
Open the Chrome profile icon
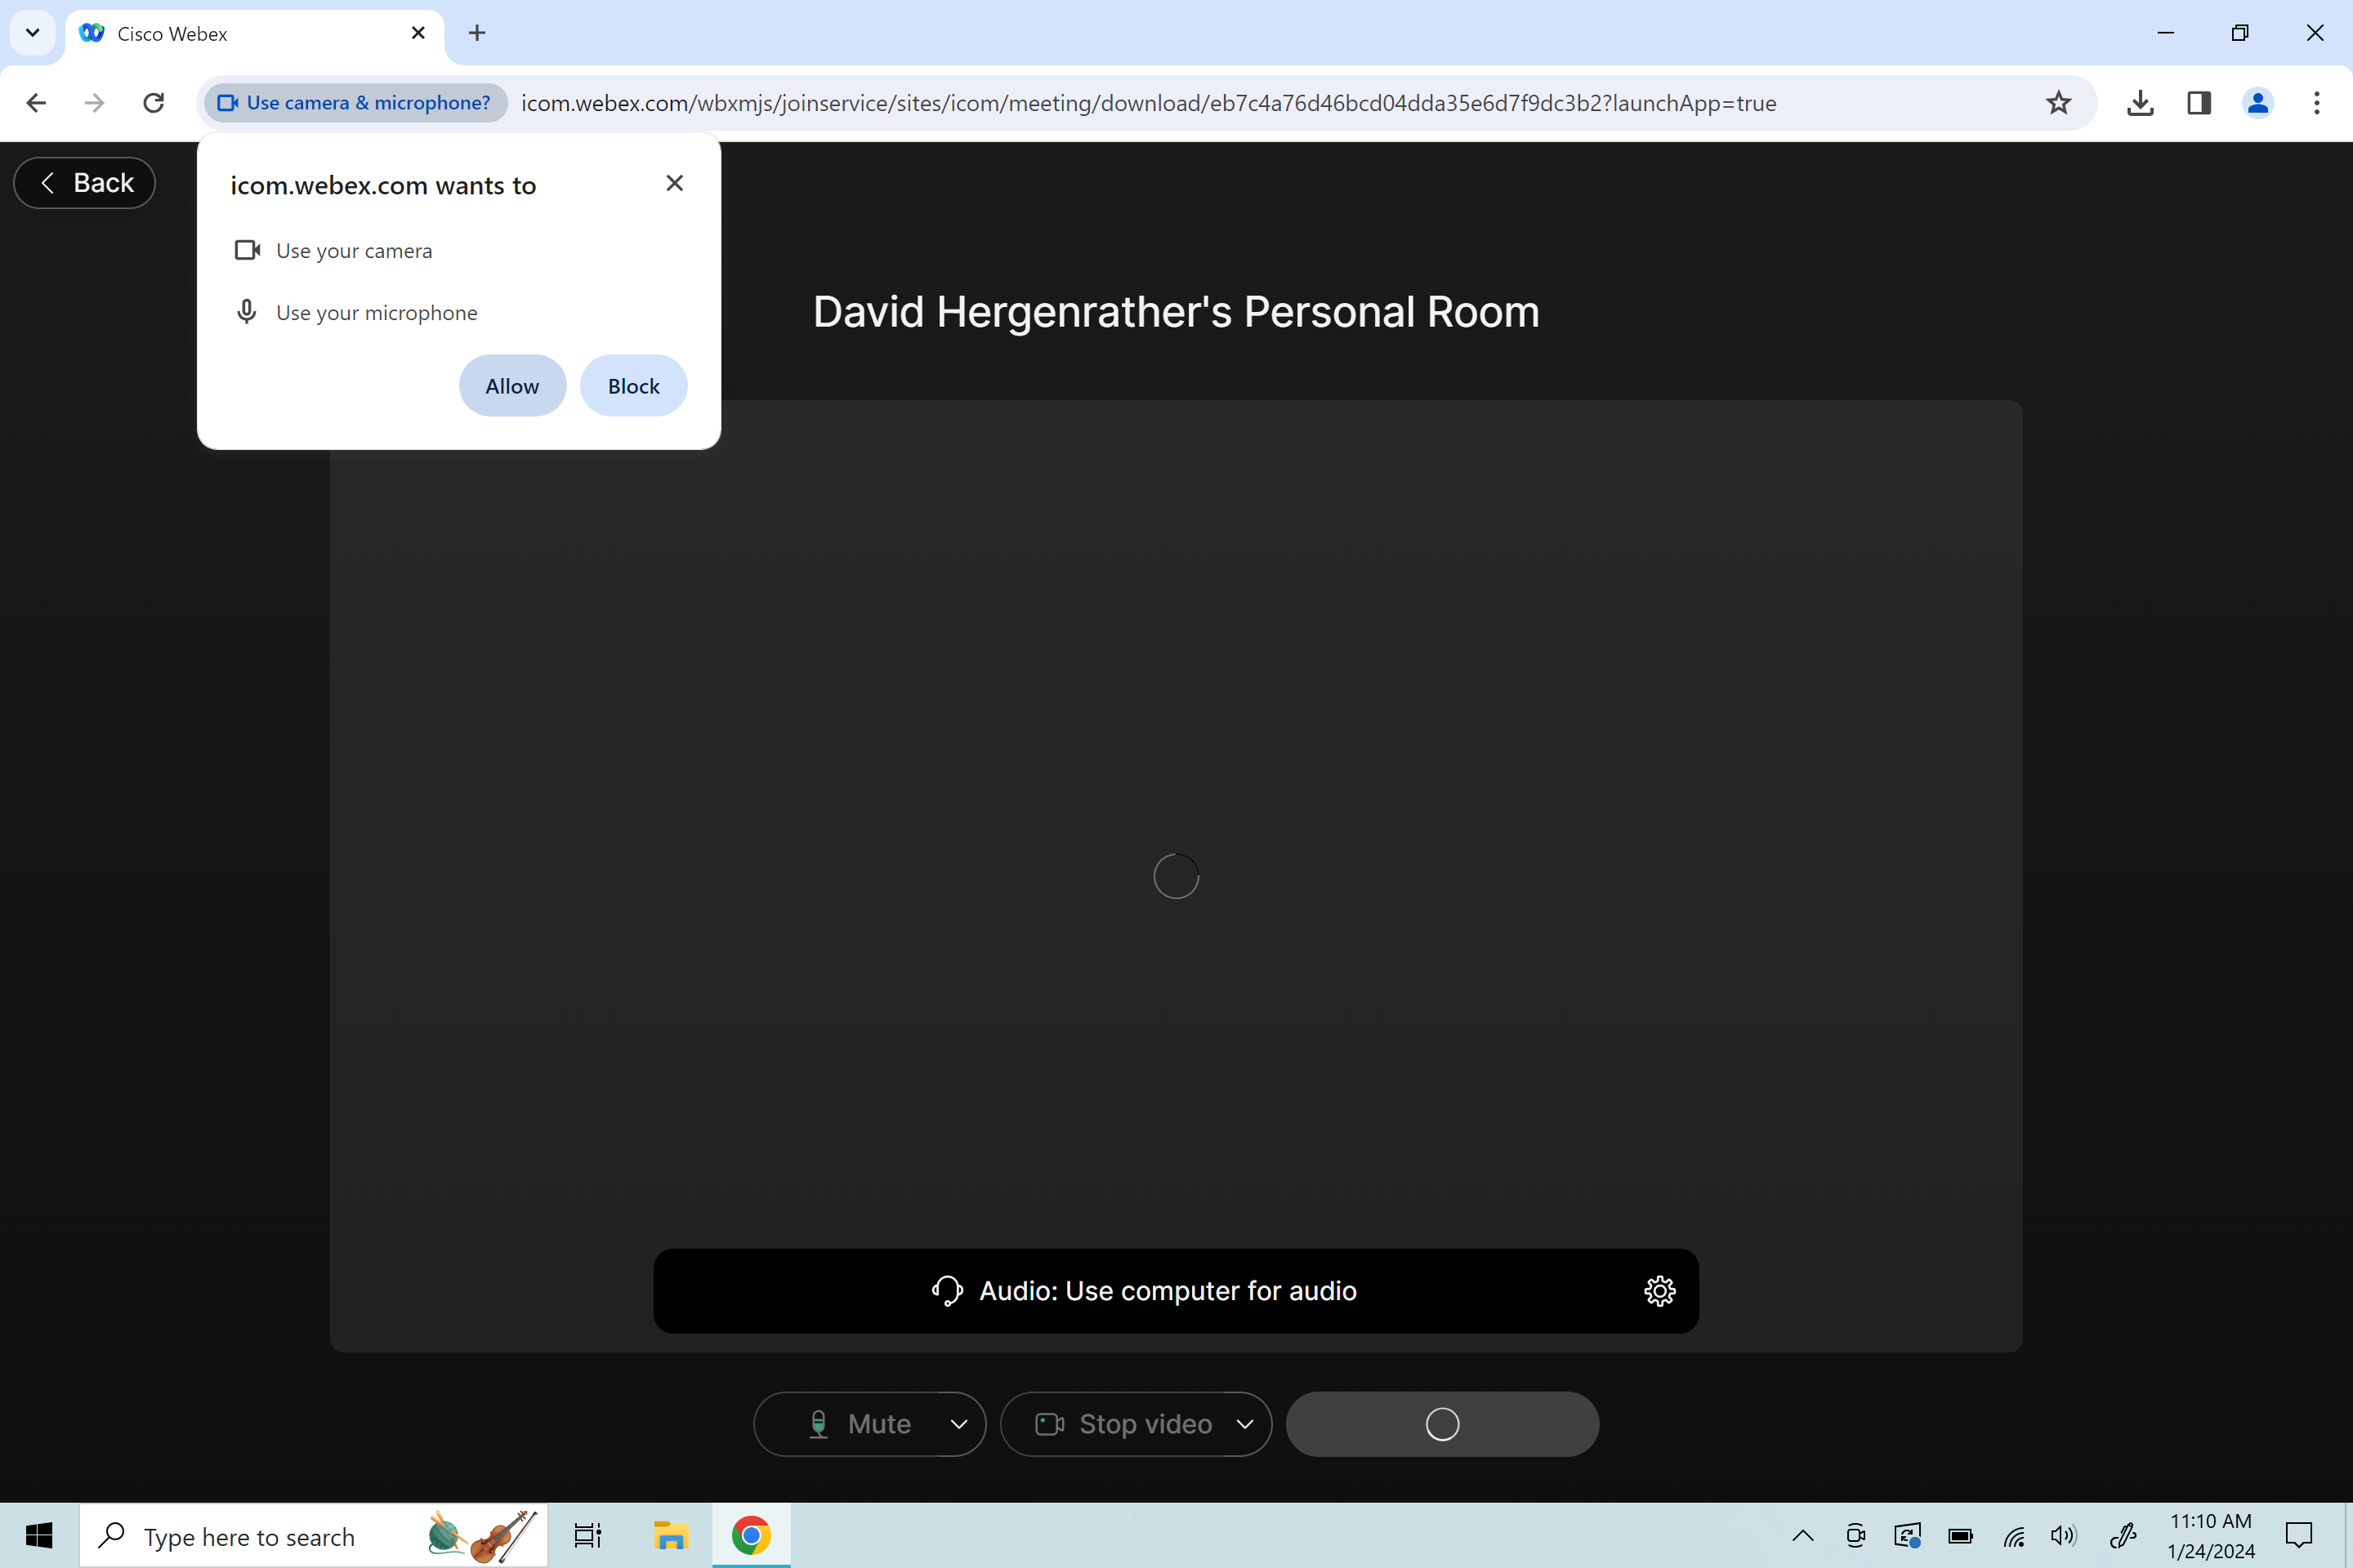[x=2258, y=103]
